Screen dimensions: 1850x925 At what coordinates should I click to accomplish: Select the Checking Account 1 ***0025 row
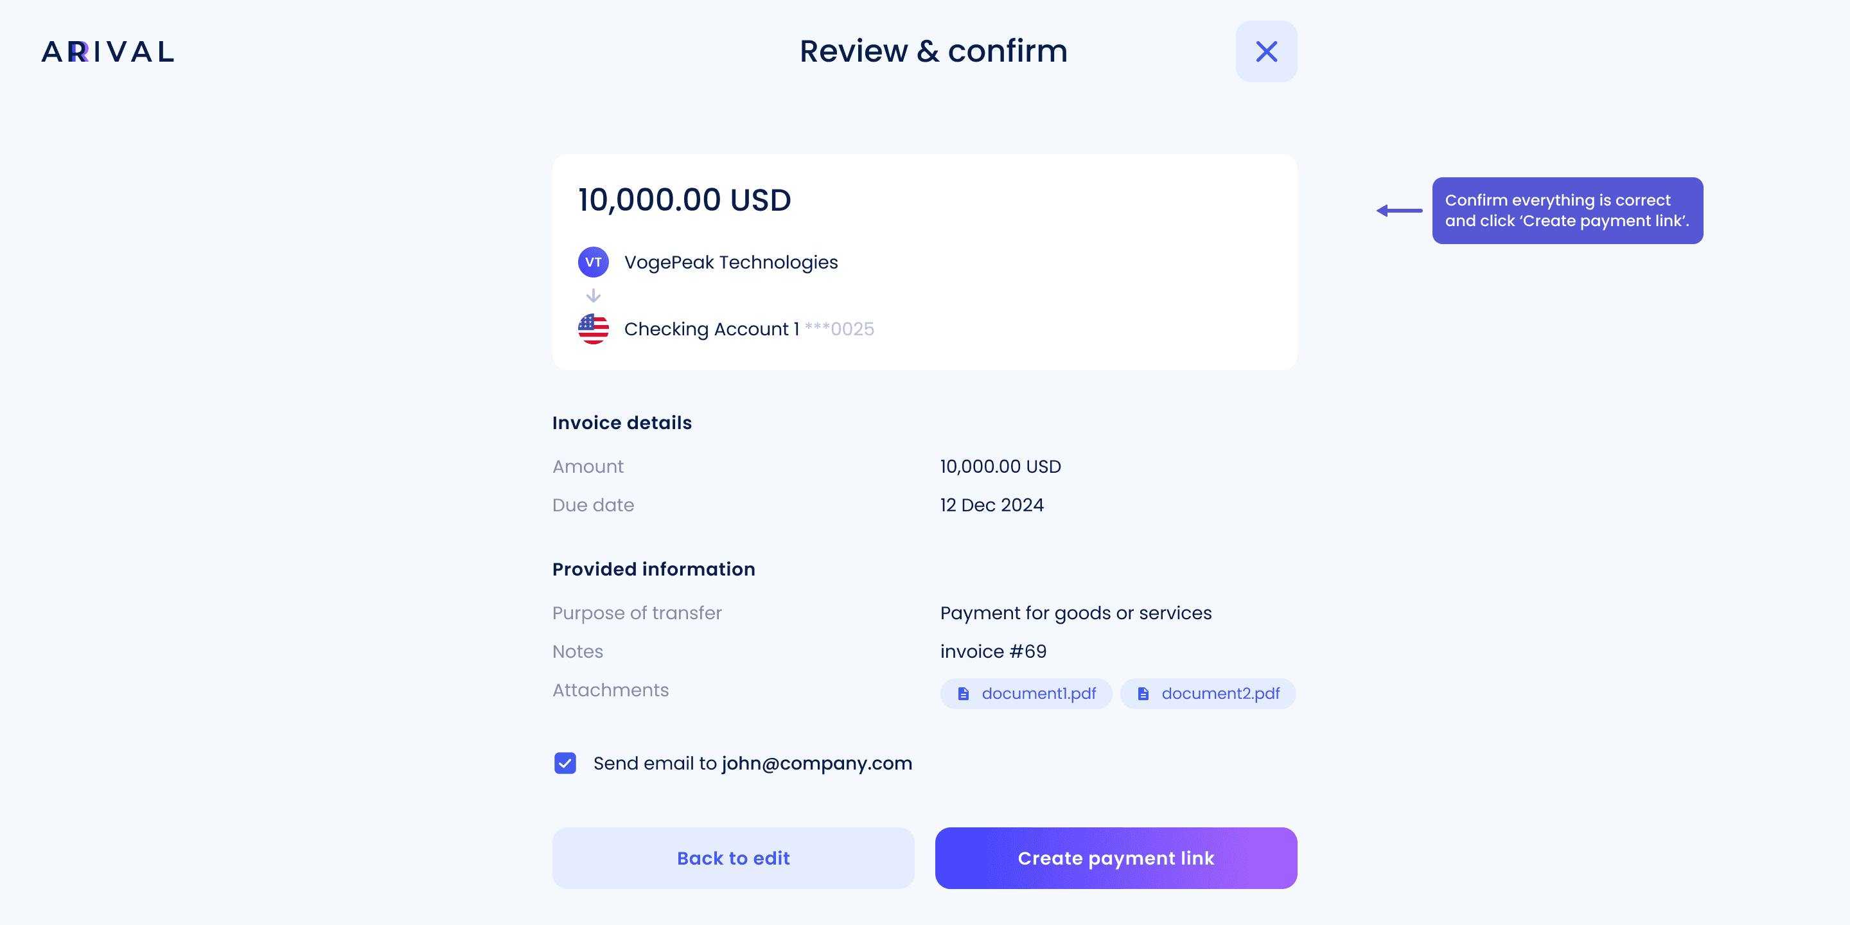click(x=726, y=329)
